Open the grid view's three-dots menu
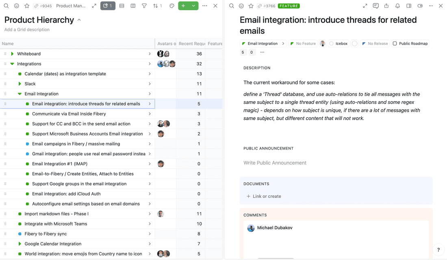447x260 pixels. 204,6
